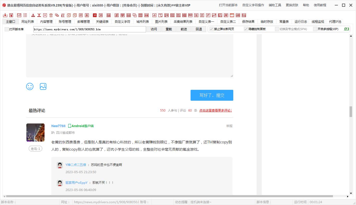Open the 点击这里查看更多评论 link
This screenshot has width=356, height=205.
point(216,111)
